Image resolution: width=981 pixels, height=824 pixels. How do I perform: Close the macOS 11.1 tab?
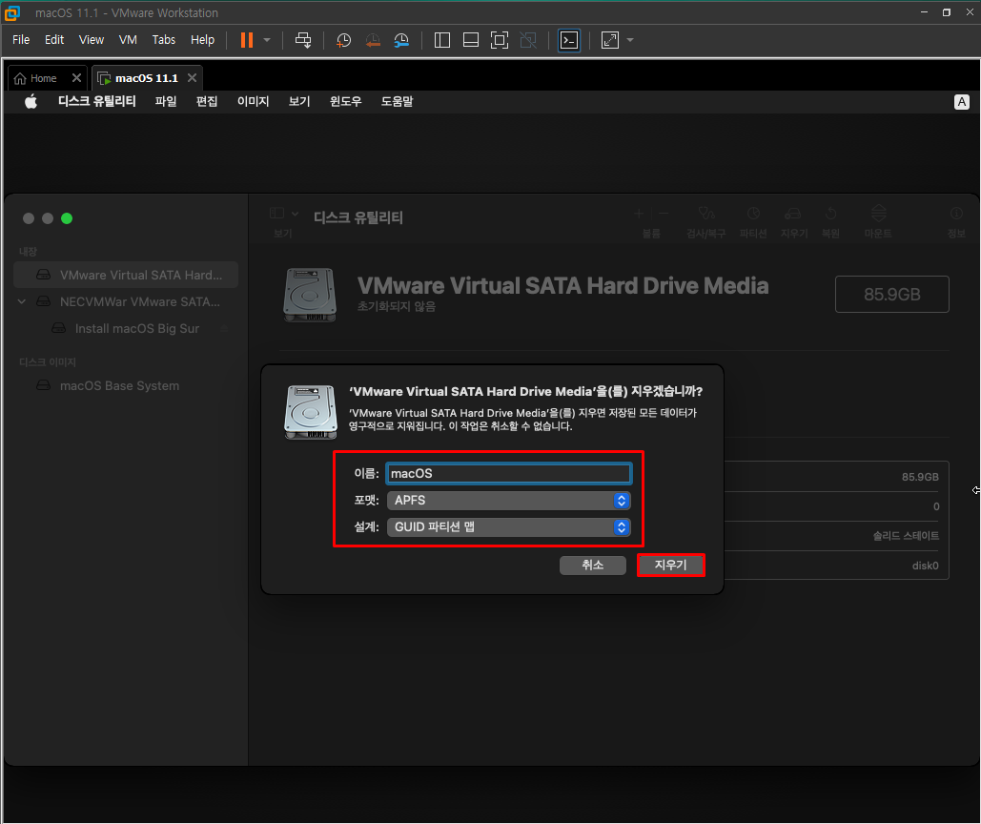[x=192, y=77]
